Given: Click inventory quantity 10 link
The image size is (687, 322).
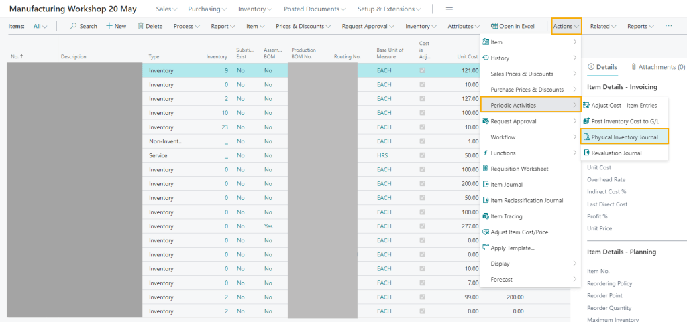Looking at the screenshot, I should coord(225,112).
